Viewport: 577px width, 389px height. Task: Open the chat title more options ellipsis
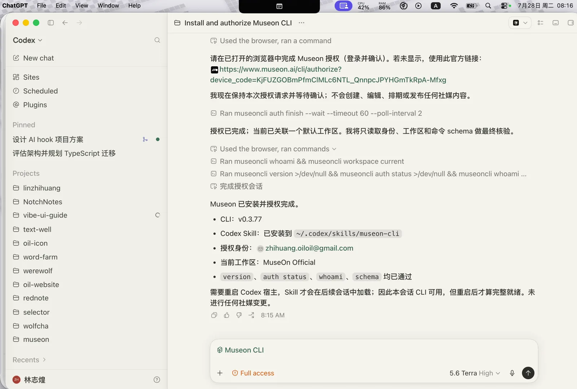point(301,23)
